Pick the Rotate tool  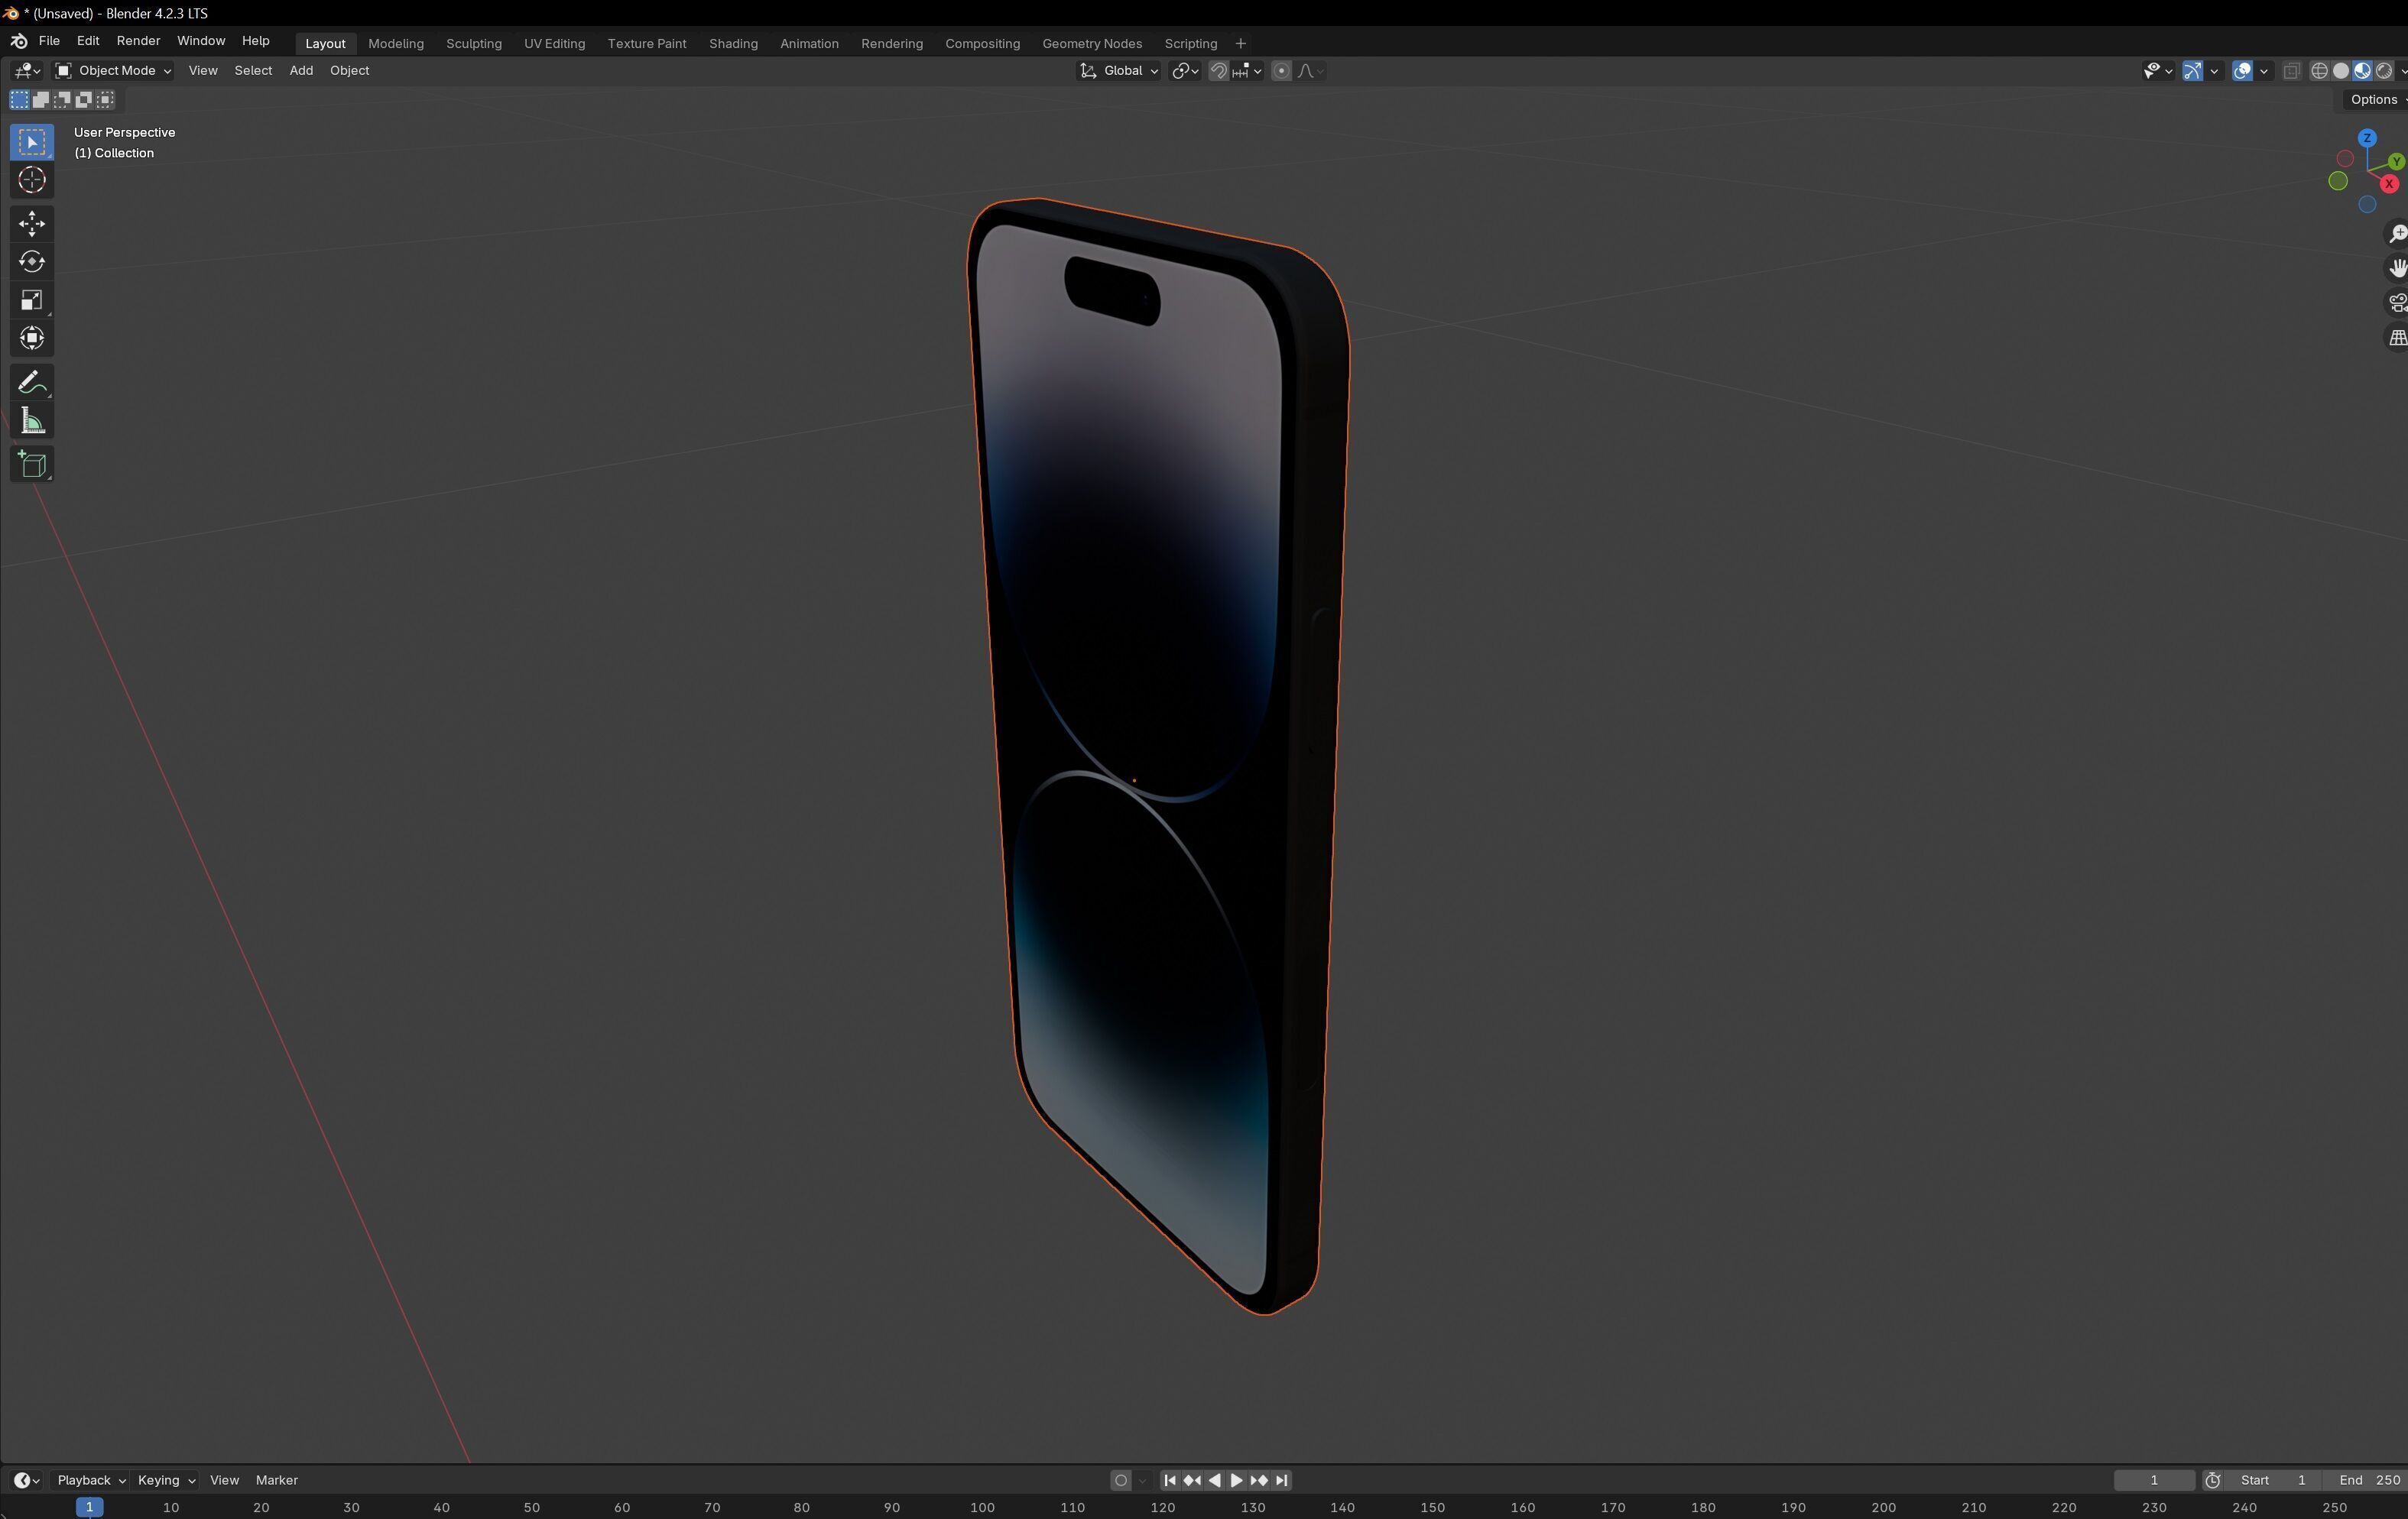(x=31, y=262)
